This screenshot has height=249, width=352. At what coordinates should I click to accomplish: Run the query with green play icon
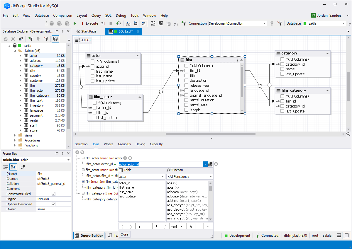[x=75, y=23]
